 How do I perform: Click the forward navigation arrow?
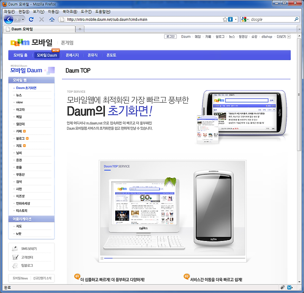click(x=18, y=19)
